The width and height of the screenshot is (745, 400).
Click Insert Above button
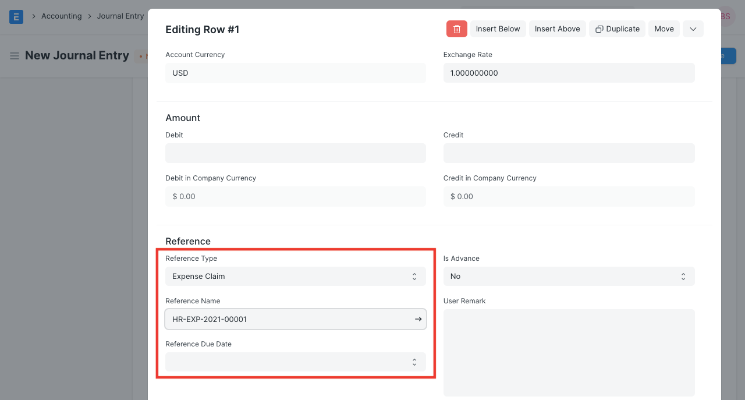557,29
